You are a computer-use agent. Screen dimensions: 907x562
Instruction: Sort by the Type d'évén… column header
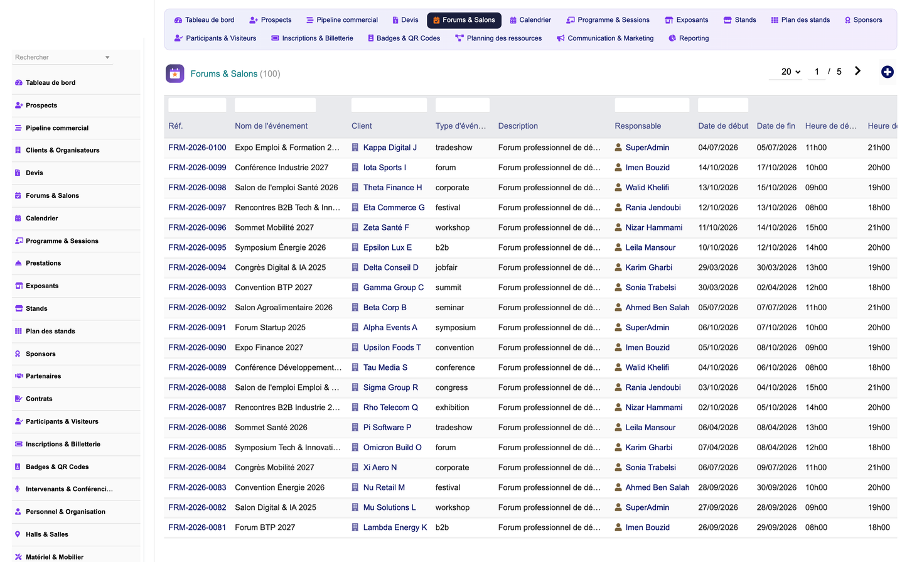click(x=461, y=126)
